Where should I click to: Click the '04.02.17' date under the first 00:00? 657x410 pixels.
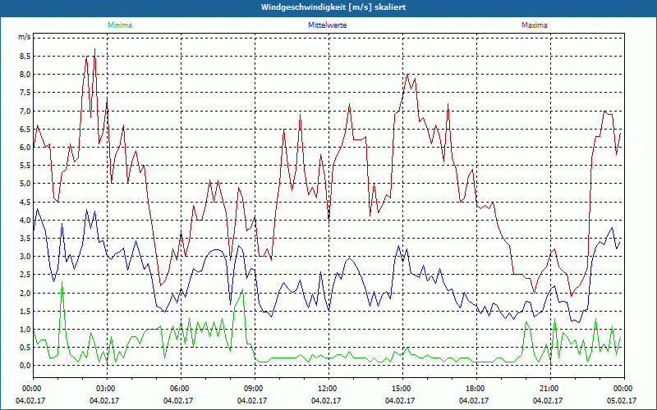pyautogui.click(x=30, y=401)
